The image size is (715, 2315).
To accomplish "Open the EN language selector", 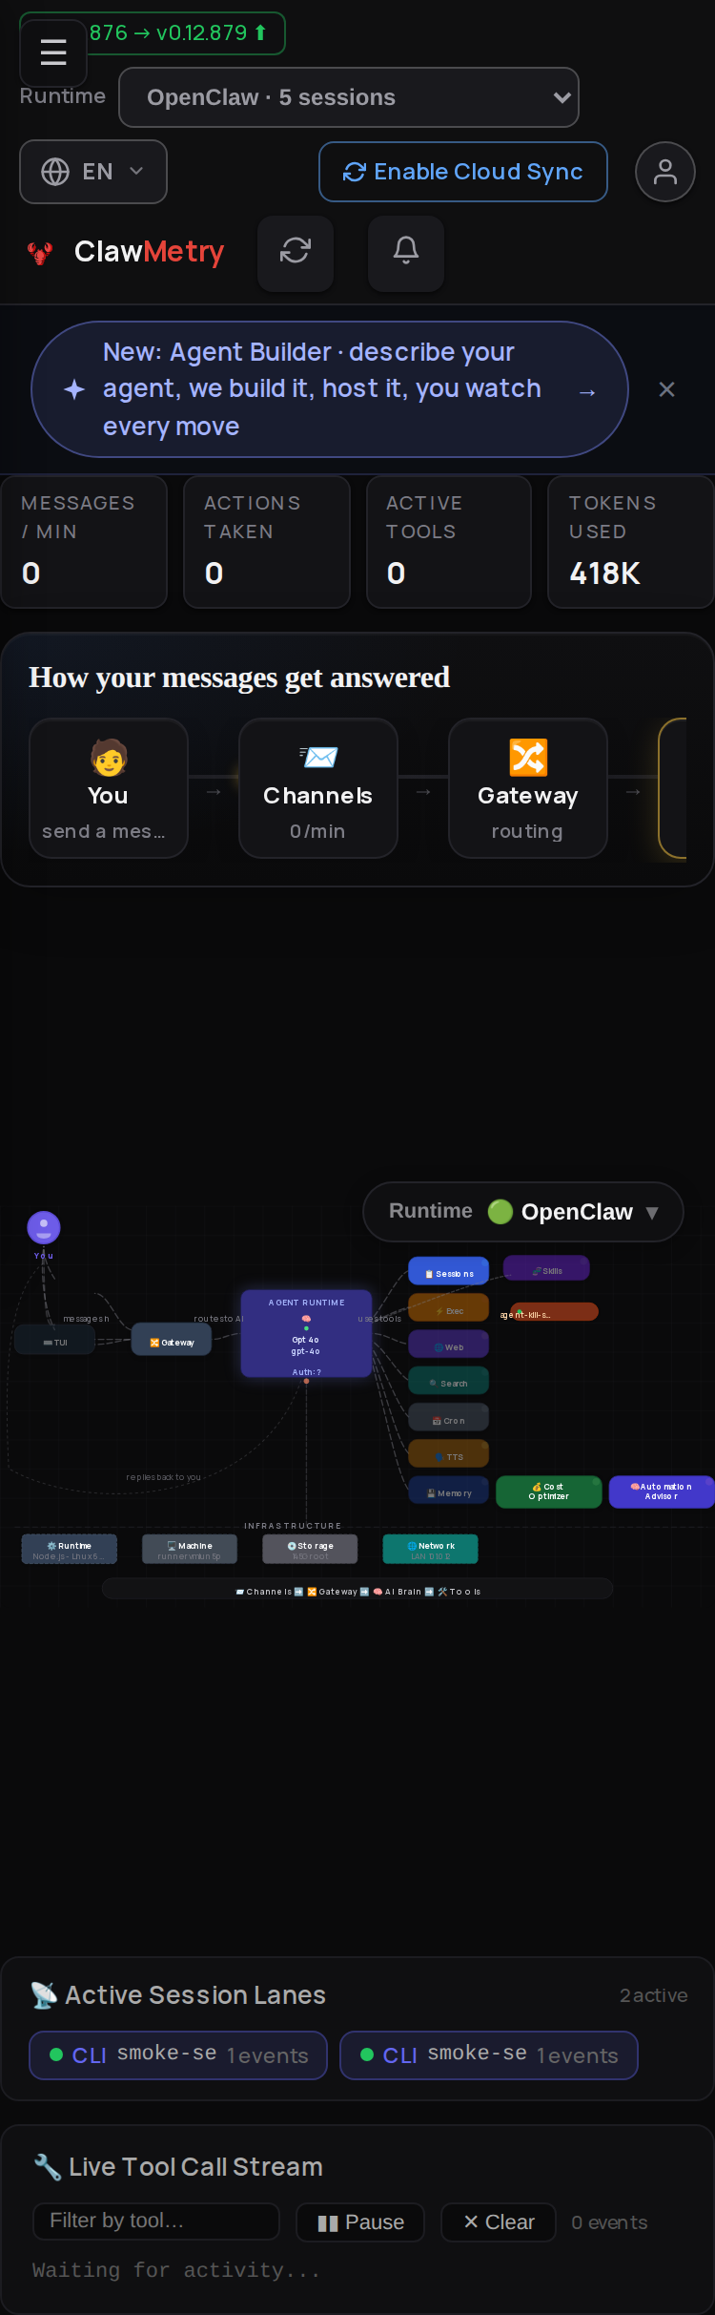I will pos(93,172).
